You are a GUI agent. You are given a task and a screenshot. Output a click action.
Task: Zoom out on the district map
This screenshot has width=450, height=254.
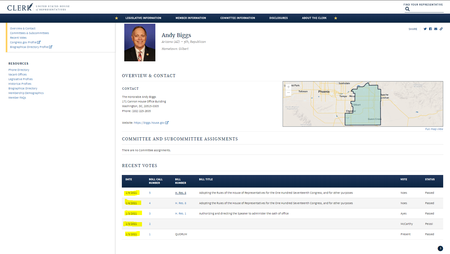coord(288,93)
